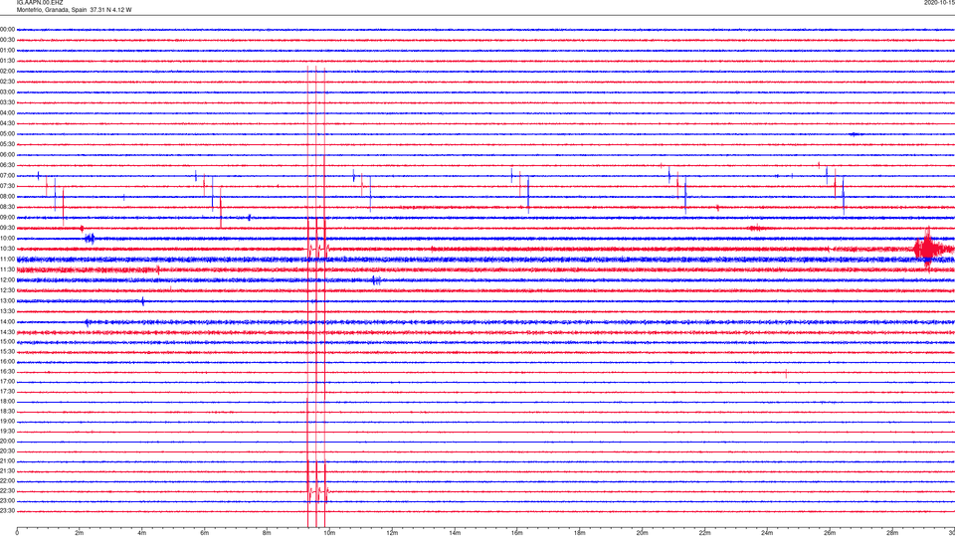Choose the '22:00' row label

pyautogui.click(x=7, y=481)
